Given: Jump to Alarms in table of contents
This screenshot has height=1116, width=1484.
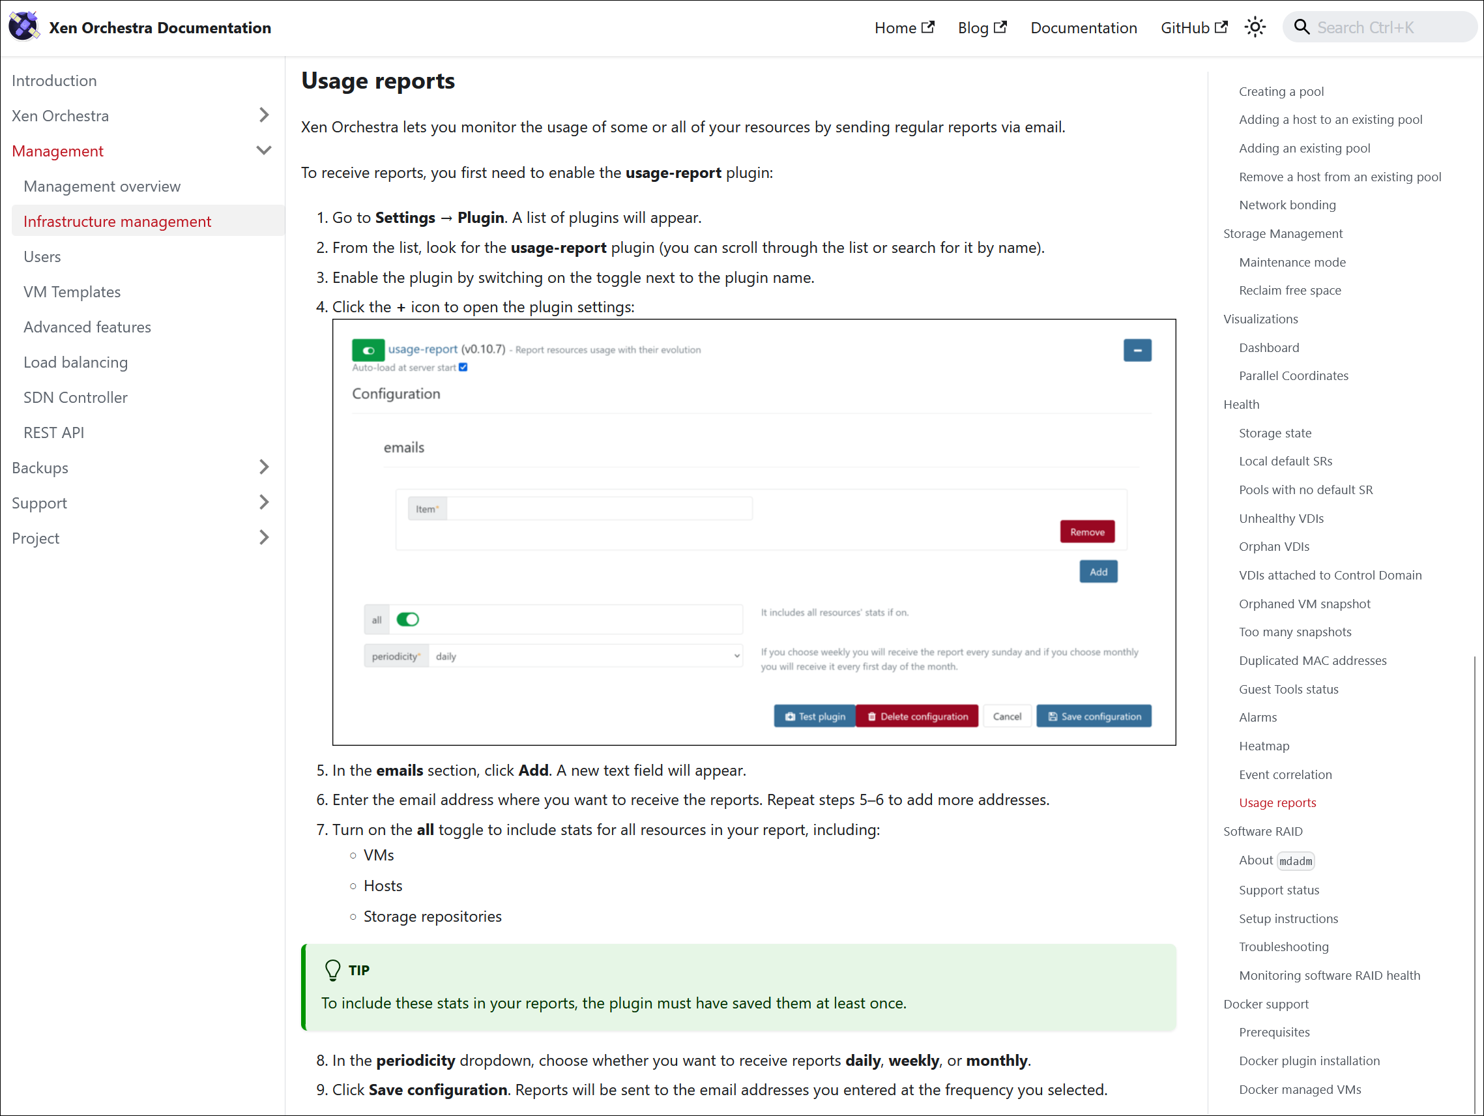Looking at the screenshot, I should (1257, 717).
